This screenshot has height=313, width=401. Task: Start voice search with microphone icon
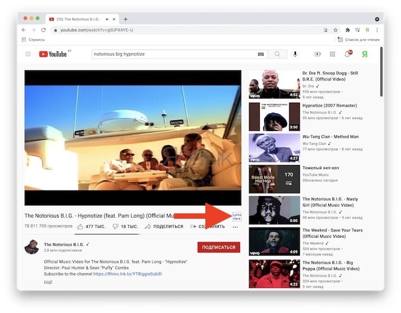pos(295,54)
